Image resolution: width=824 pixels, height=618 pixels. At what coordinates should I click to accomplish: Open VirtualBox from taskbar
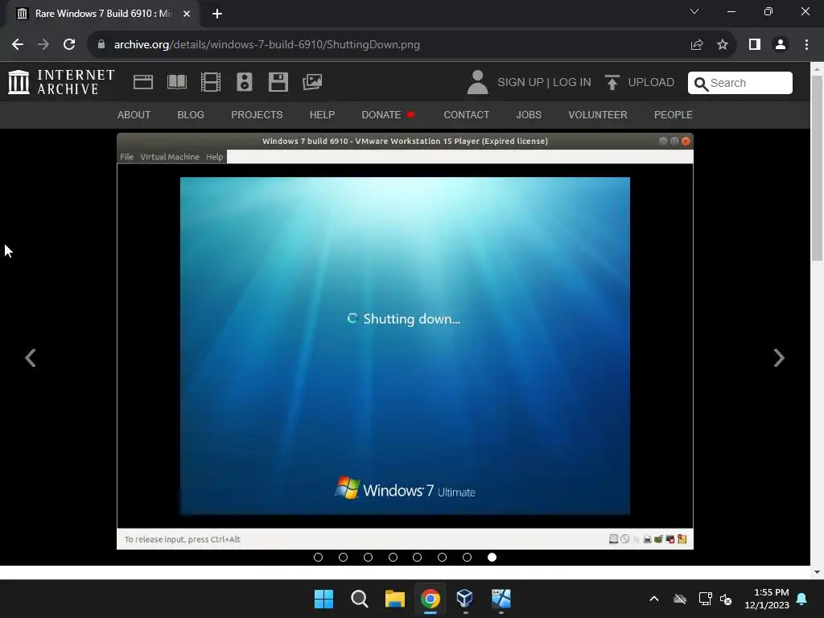tap(465, 599)
